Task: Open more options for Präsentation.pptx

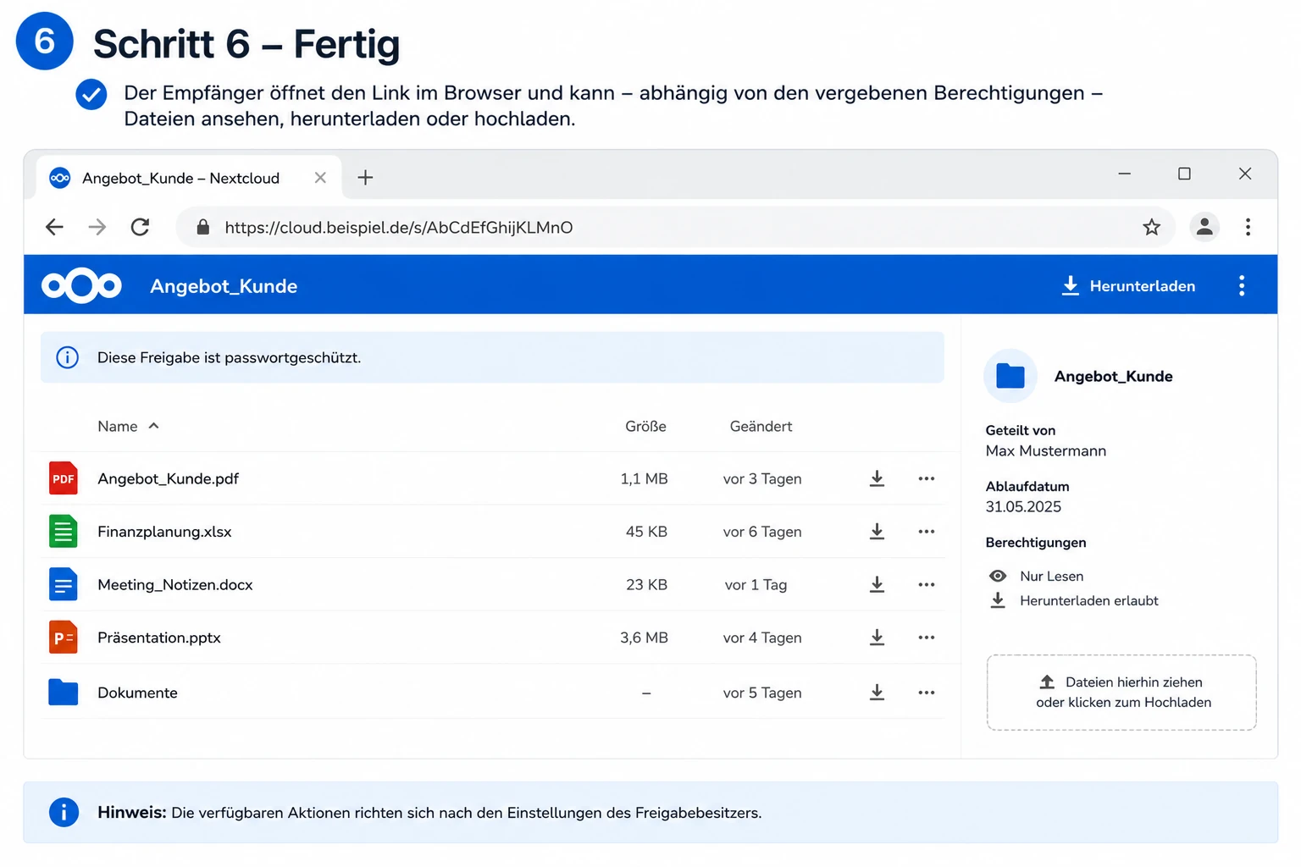Action: pos(927,638)
